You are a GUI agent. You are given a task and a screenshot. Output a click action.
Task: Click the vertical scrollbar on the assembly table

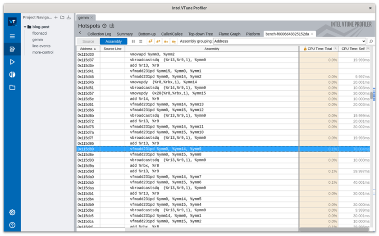click(x=373, y=135)
